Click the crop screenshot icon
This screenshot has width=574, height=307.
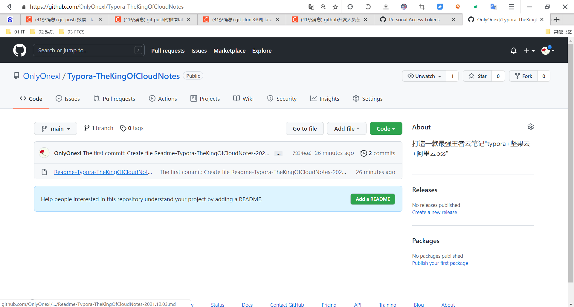422,7
